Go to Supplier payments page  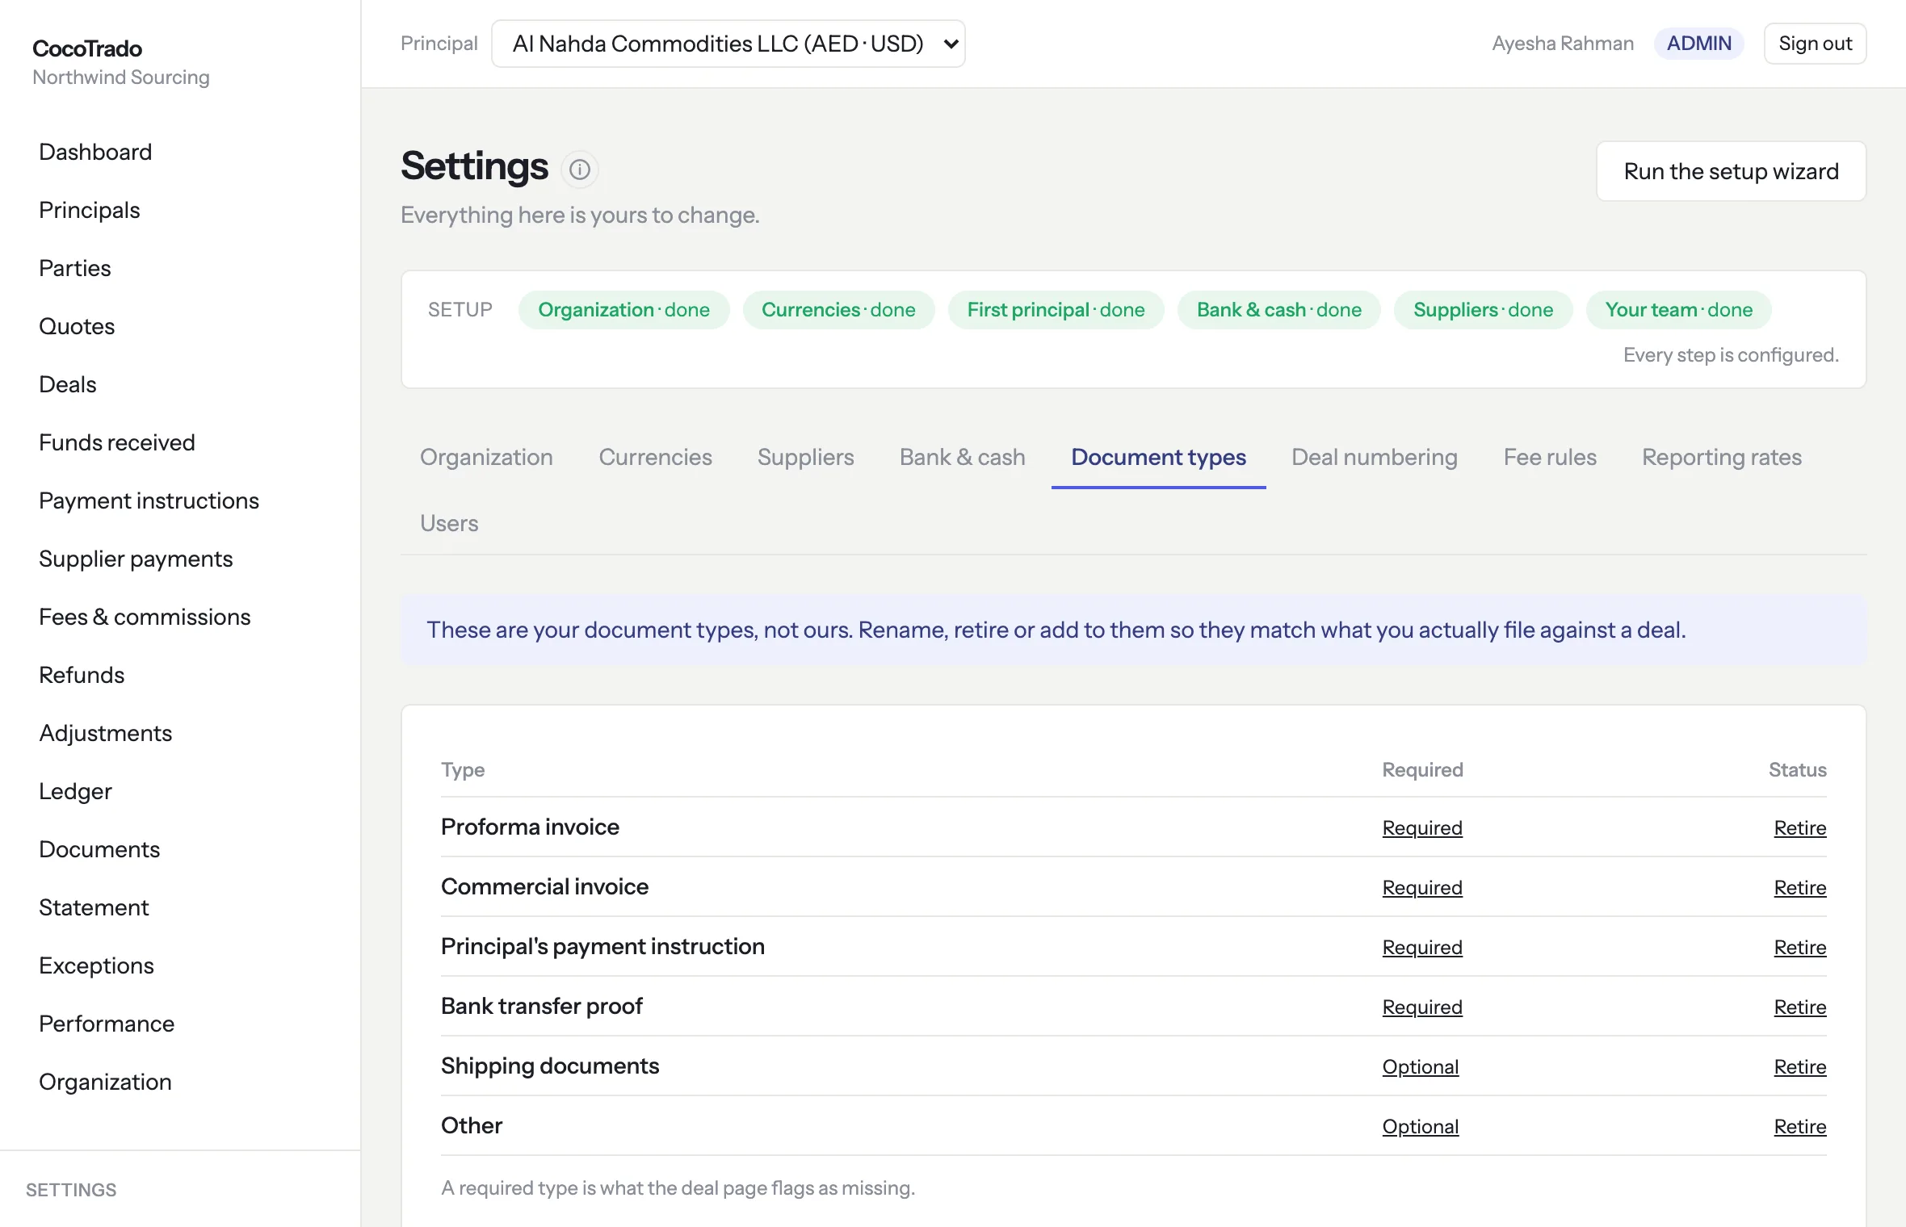[x=136, y=559]
